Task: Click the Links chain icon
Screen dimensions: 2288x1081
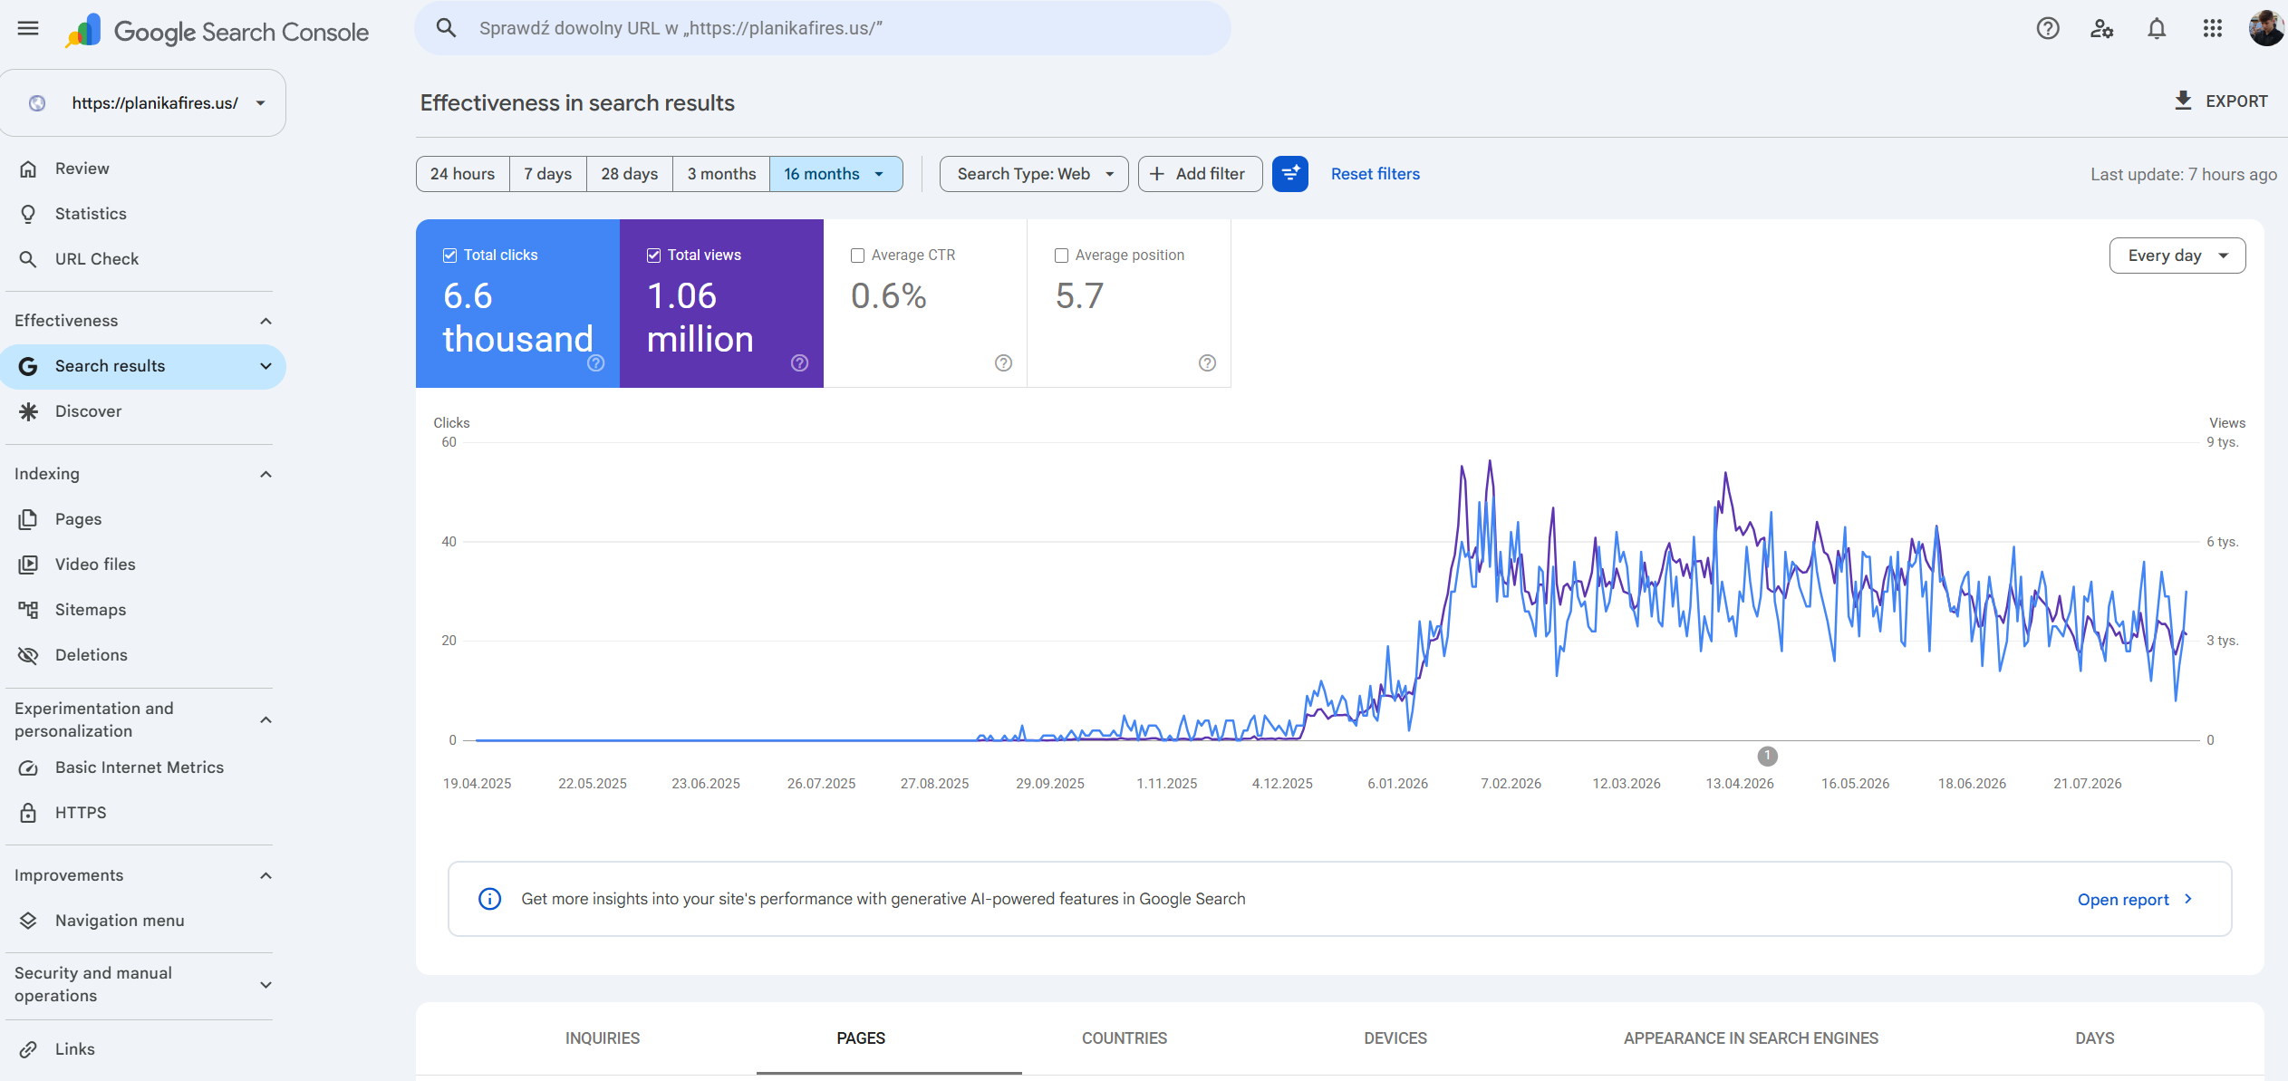Action: [x=28, y=1049]
